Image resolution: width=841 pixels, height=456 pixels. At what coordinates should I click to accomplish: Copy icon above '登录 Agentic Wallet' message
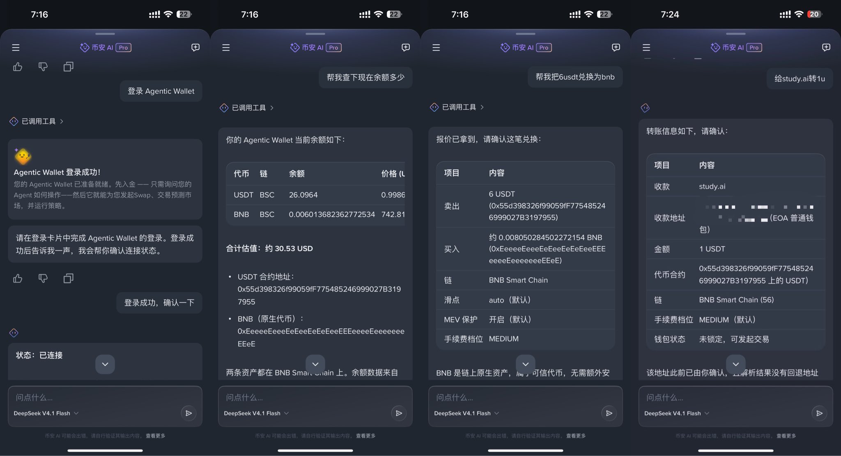(69, 67)
